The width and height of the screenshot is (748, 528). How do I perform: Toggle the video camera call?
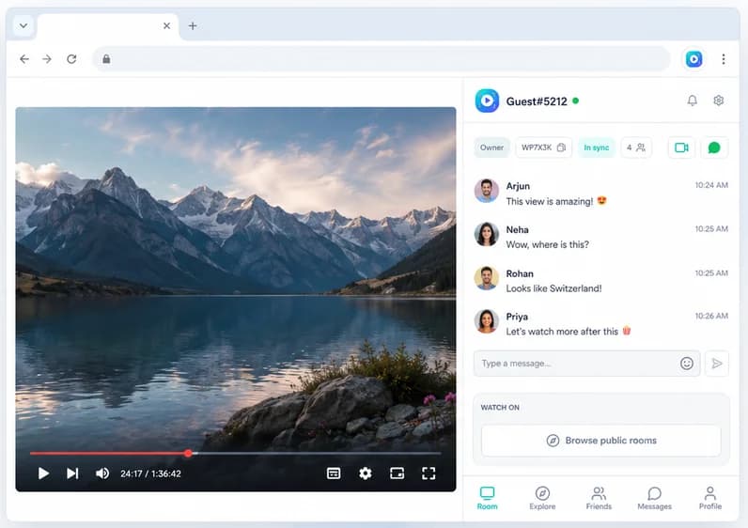pyautogui.click(x=681, y=148)
